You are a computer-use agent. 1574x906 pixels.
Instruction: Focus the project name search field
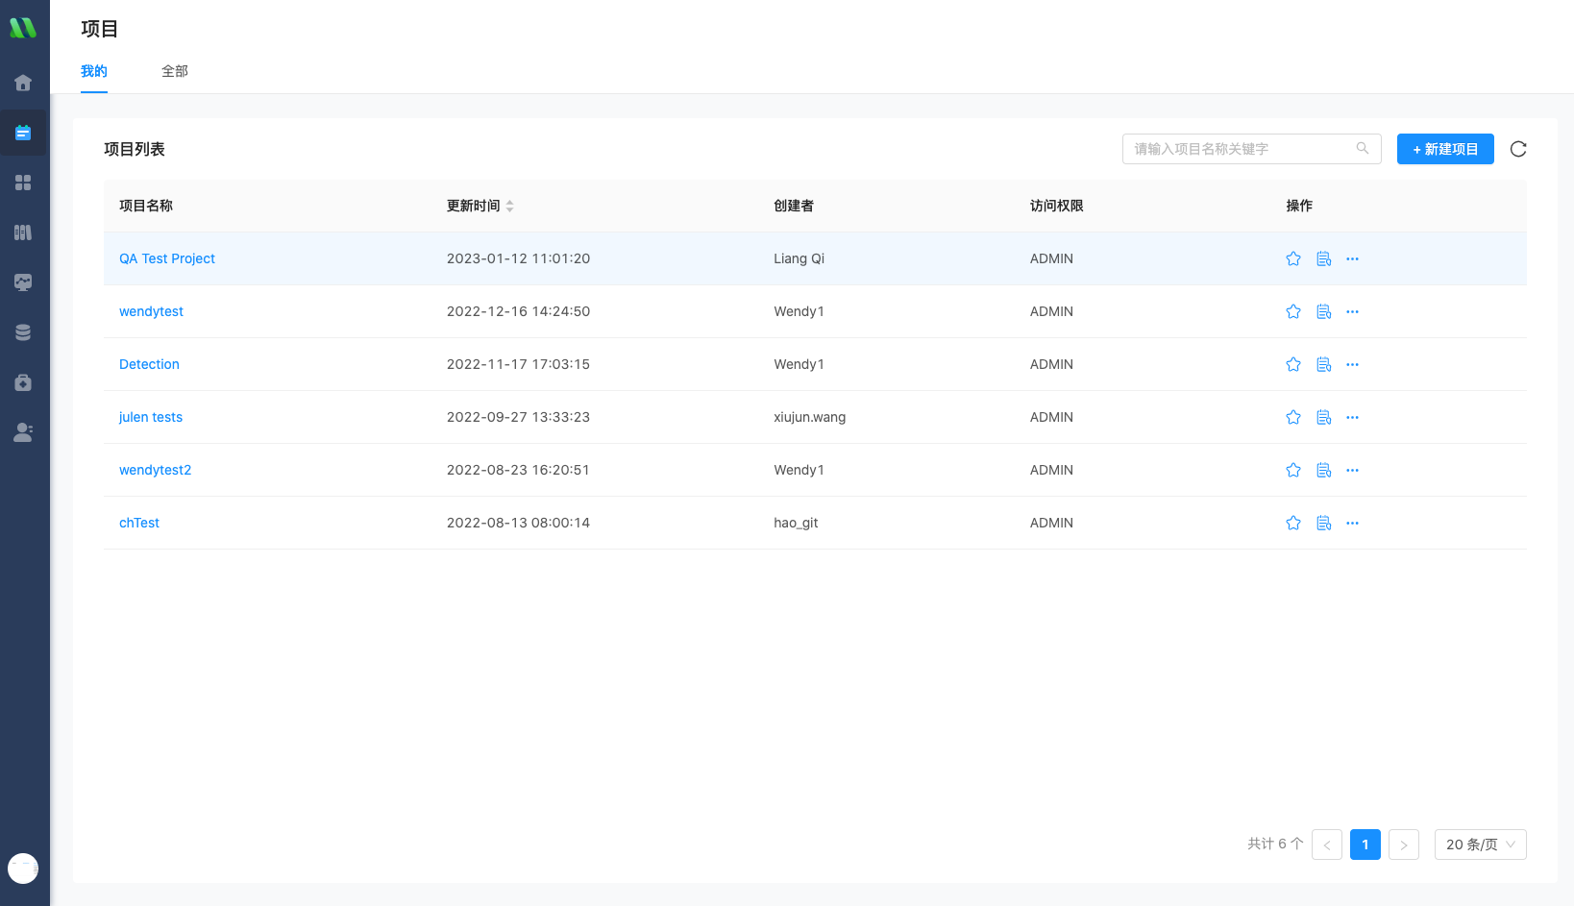1242,149
